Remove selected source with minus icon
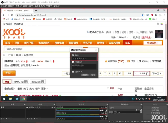This screenshot has height=123, width=168. click(30, 119)
